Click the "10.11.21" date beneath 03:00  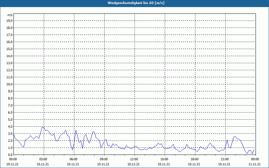point(43,164)
